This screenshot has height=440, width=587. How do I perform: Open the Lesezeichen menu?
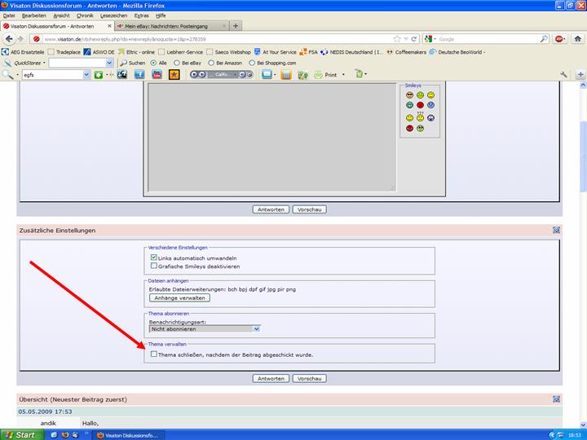(x=114, y=15)
